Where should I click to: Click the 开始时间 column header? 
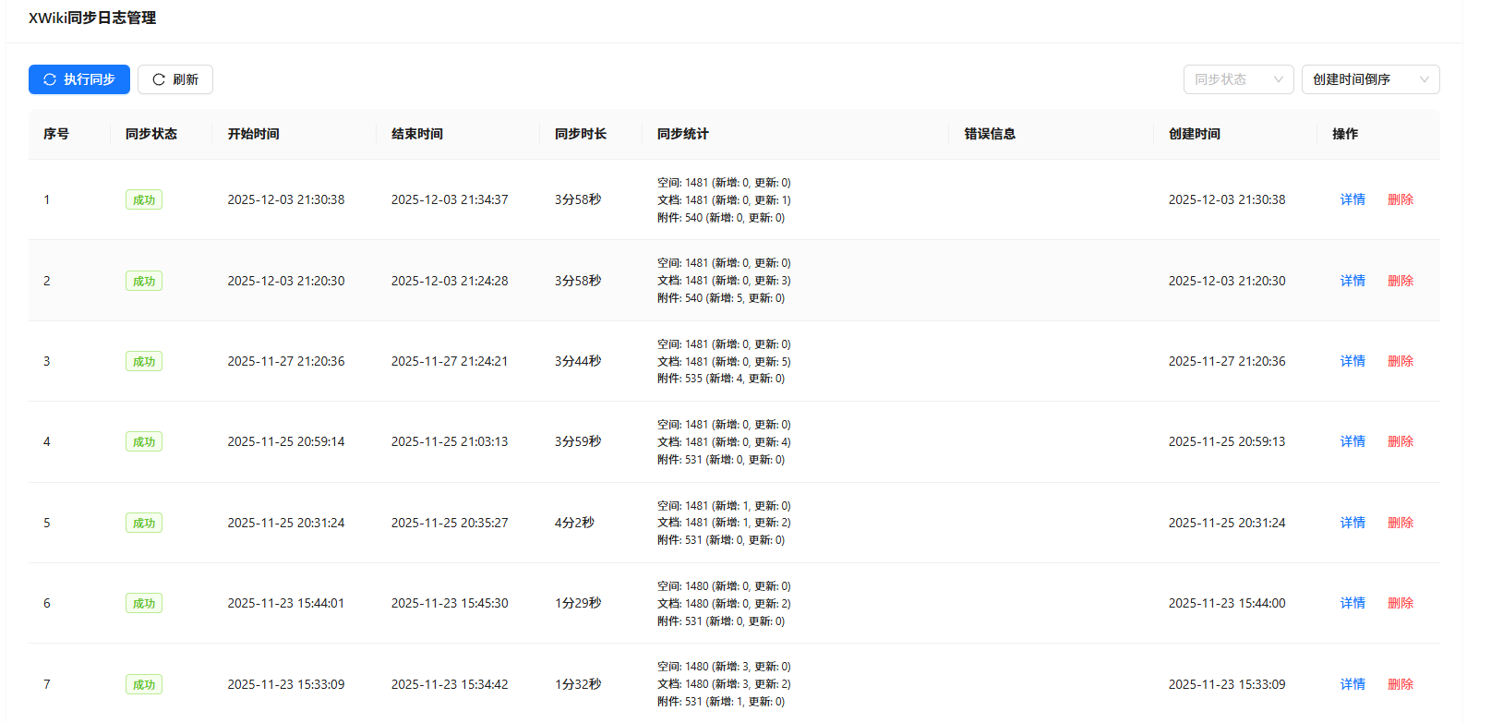pos(254,134)
